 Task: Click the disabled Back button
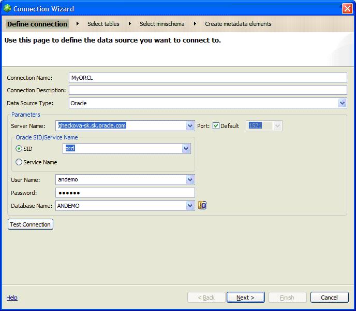click(206, 298)
